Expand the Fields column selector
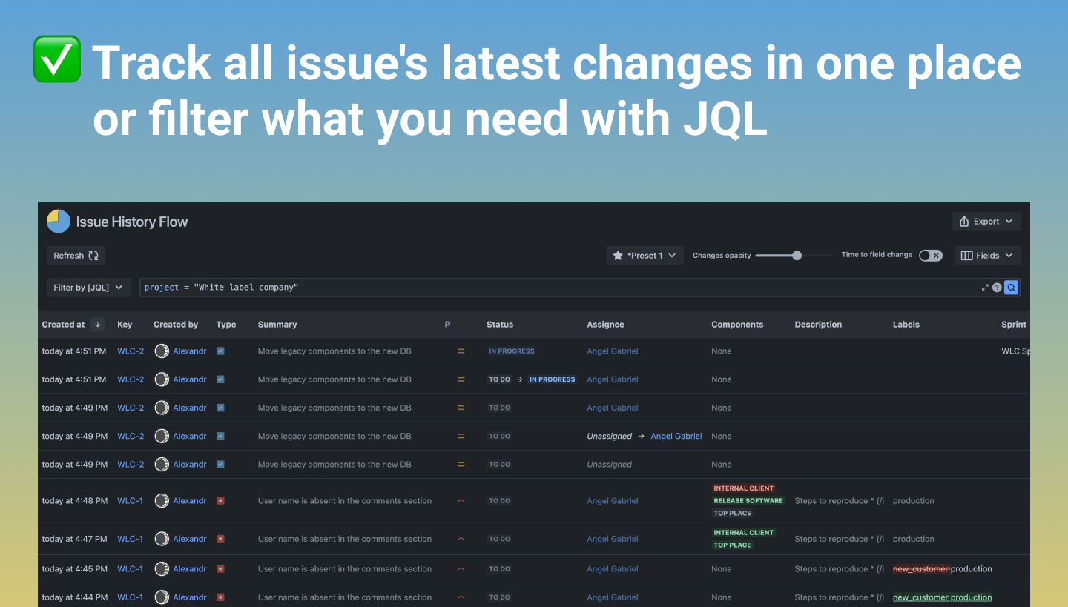This screenshot has width=1068, height=607. pyautogui.click(x=987, y=256)
